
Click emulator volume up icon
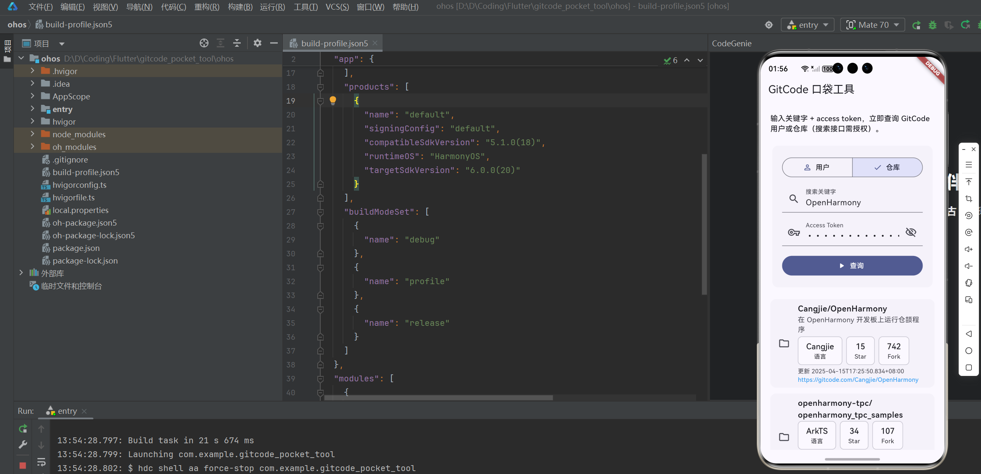tap(968, 249)
